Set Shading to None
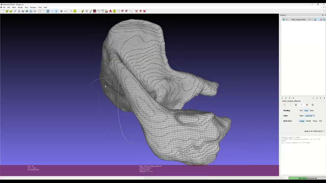The height and width of the screenshot is (183, 326). [312, 111]
